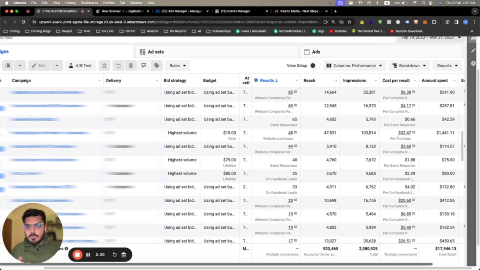480x270 pixels.
Task: Toggle the blue switch on the second campaign row
Action: pos(2,108)
